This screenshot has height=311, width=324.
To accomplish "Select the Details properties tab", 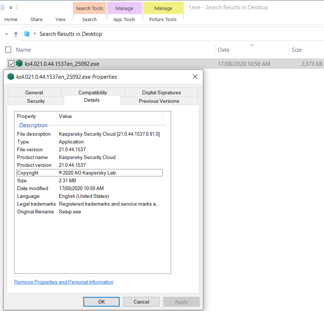I will click(x=92, y=100).
